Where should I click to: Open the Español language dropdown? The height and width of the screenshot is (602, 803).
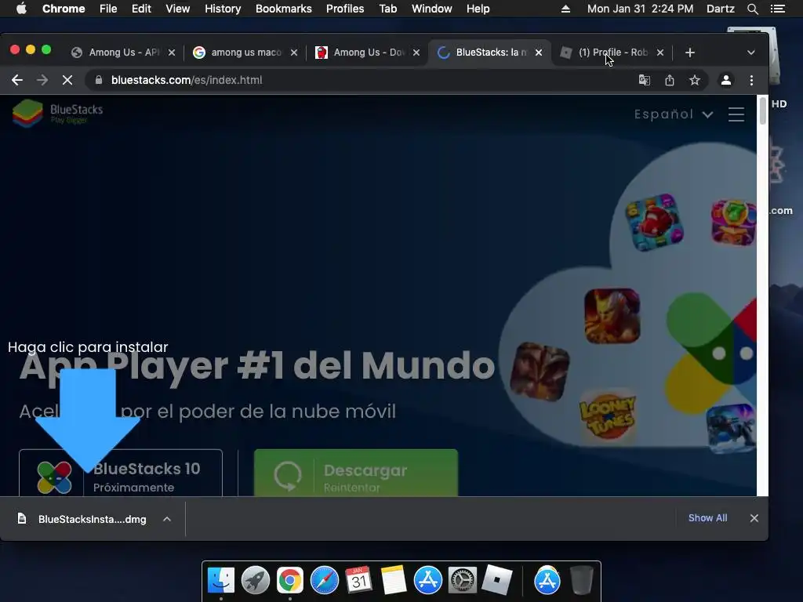[x=674, y=114]
